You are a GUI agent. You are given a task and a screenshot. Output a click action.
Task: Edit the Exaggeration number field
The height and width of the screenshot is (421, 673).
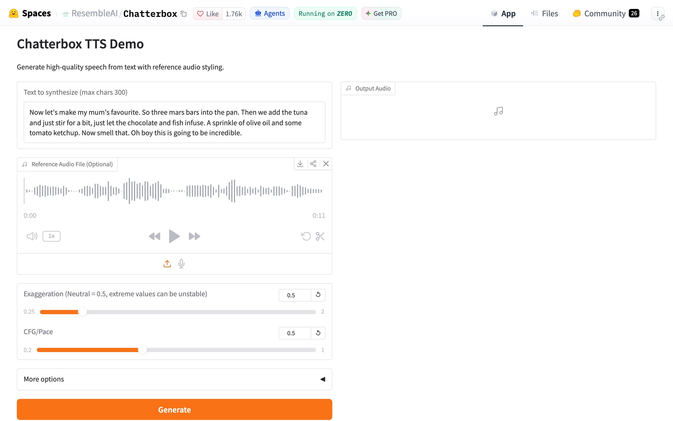coord(295,295)
